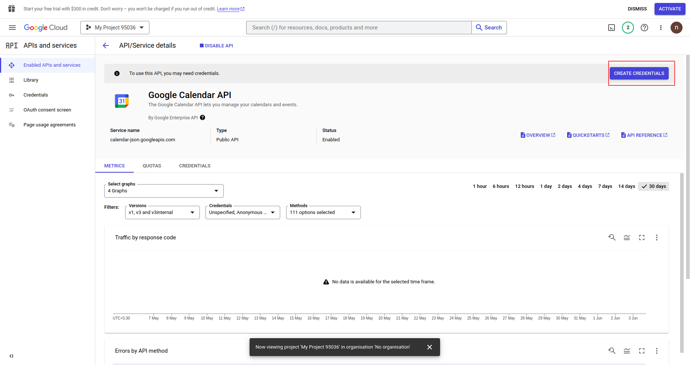This screenshot has height=365, width=690.
Task: Open the Methods filter dropdown
Action: point(323,213)
